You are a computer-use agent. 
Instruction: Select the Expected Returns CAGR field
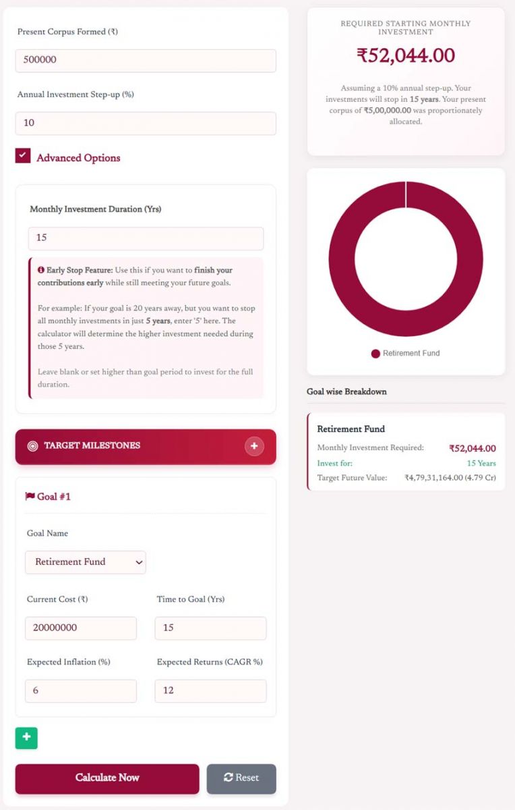pyautogui.click(x=210, y=691)
